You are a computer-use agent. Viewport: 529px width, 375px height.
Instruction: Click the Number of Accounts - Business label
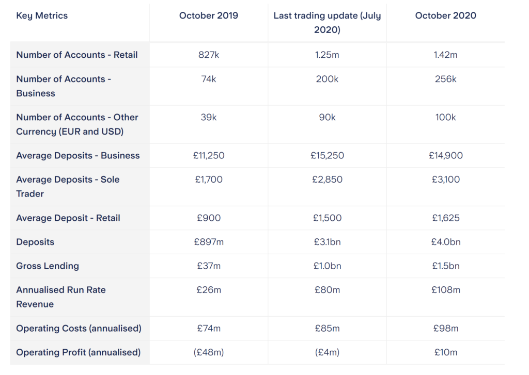[64, 86]
